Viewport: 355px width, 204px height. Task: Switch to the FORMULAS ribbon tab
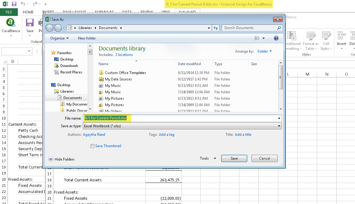point(104,12)
